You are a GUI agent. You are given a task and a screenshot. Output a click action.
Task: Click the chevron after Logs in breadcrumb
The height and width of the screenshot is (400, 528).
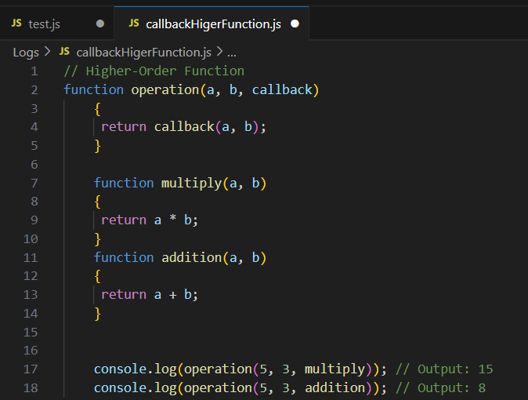pos(48,52)
